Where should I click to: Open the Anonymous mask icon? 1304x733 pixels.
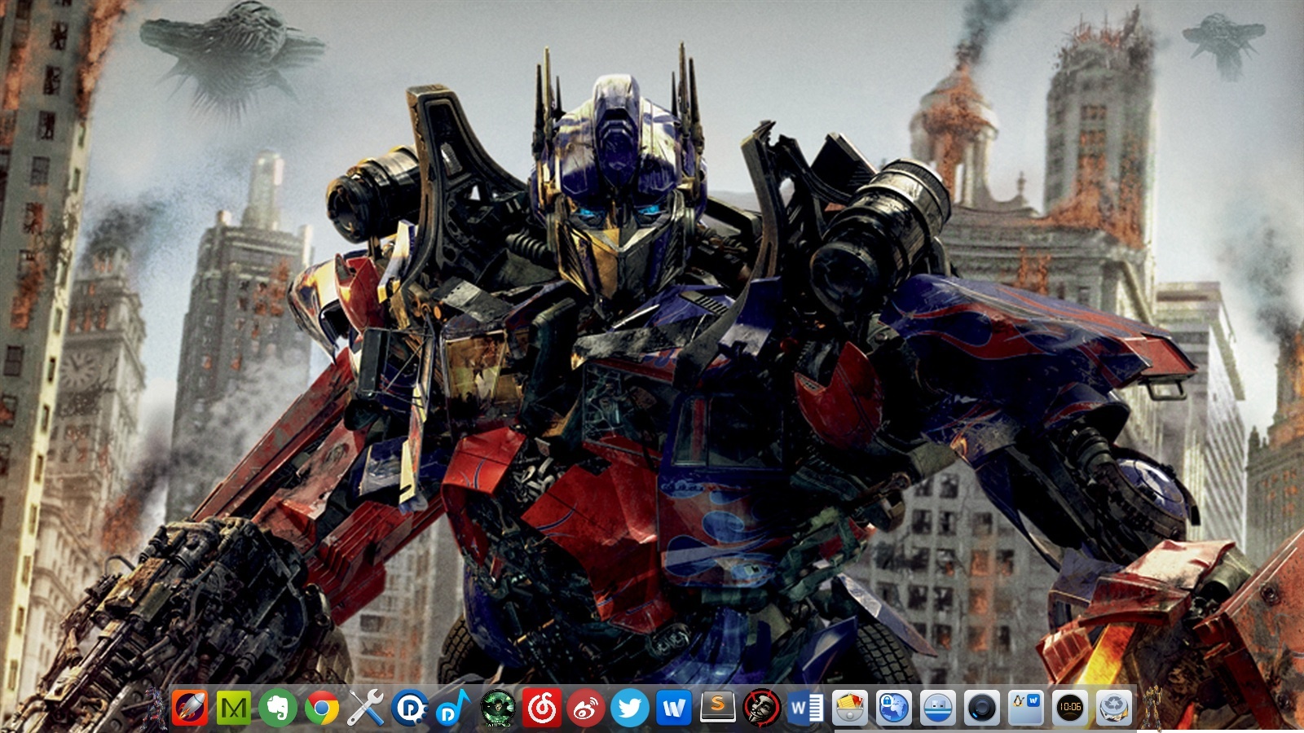pyautogui.click(x=762, y=708)
